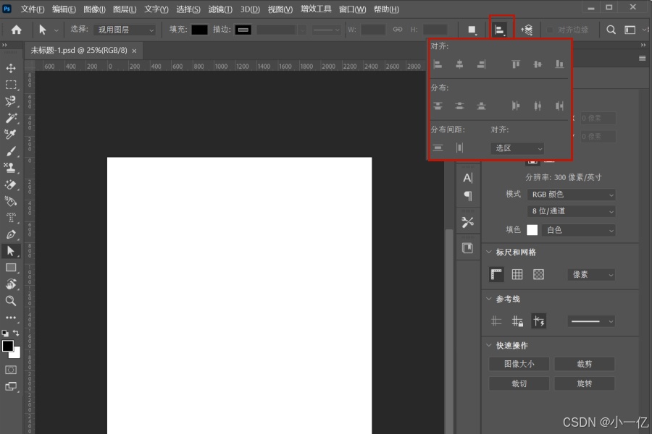Open the 增效工具 menu
Viewport: 652px width, 434px height.
316,9
